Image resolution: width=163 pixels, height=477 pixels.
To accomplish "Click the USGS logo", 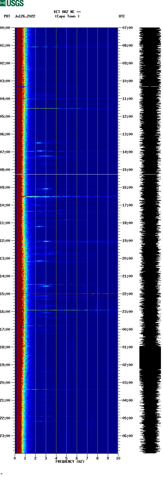I will pos(12,3).
